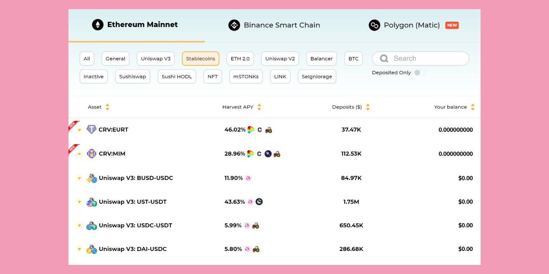Filter by mSTONKs

pos(246,77)
